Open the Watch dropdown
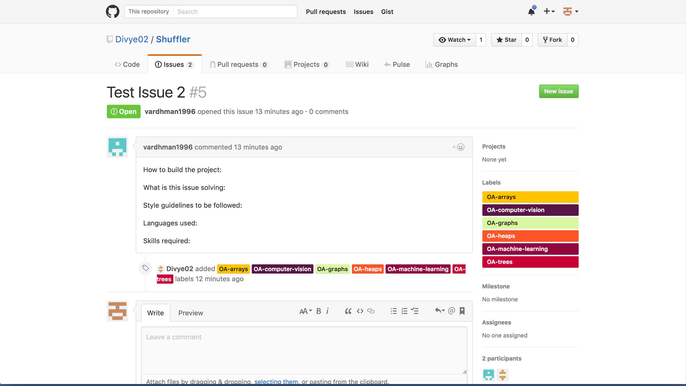Screen dimensions: 686x386 pos(455,40)
